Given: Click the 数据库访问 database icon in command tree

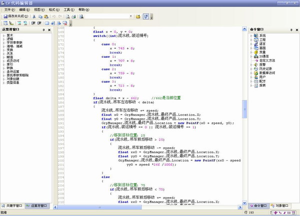Looking at the screenshot, I should pyautogui.click(x=256, y=73).
